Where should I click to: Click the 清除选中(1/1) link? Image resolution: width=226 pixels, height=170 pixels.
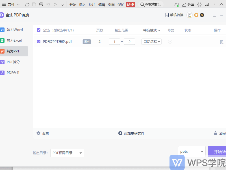(63, 30)
